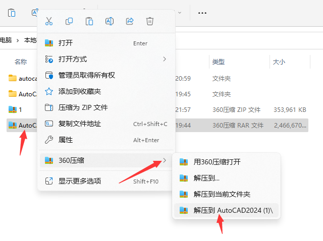Open the toolbar three-dots more menu
The width and height of the screenshot is (323, 241).
202,13
